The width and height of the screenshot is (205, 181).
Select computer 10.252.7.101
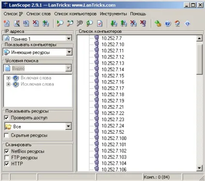point(114,144)
